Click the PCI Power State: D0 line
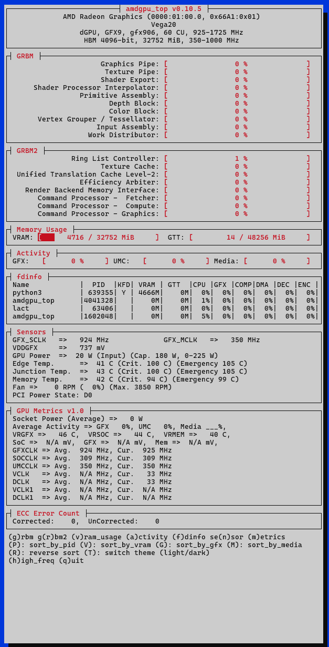This screenshot has height=647, width=329. (x=52, y=395)
